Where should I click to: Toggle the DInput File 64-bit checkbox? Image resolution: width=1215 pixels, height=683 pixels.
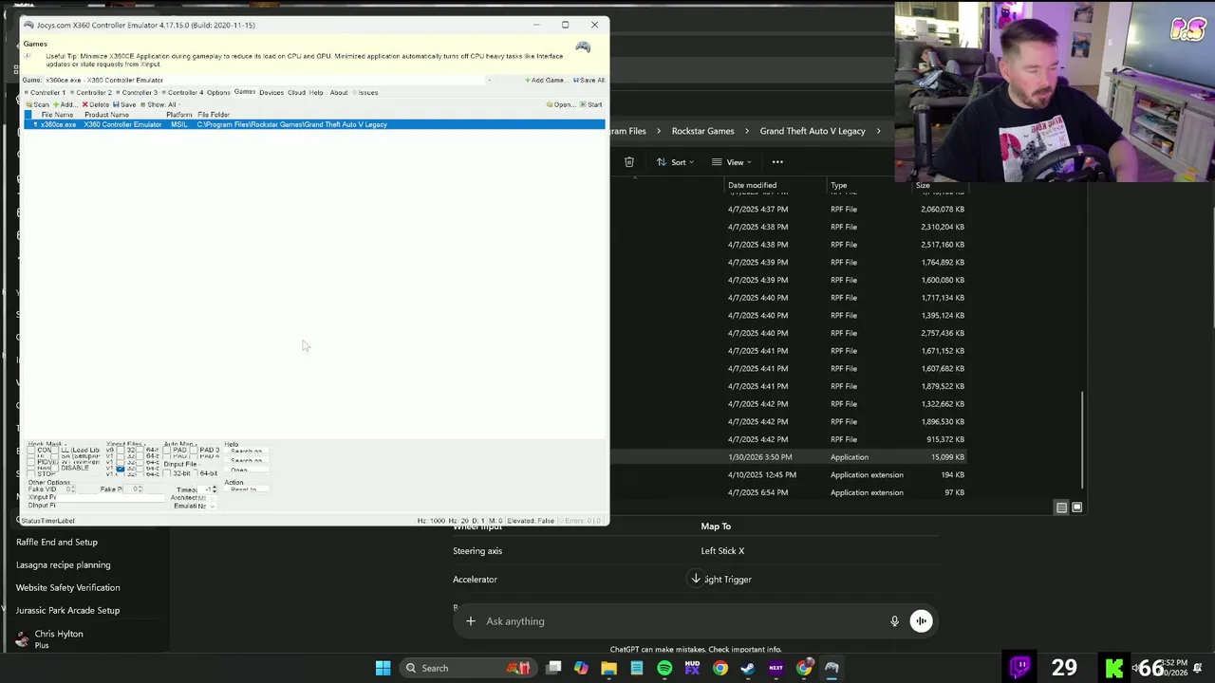pos(196,473)
